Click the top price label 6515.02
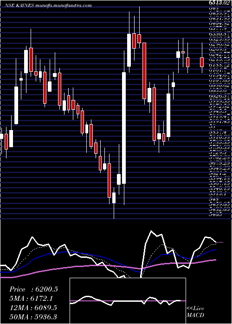 click(220, 3)
